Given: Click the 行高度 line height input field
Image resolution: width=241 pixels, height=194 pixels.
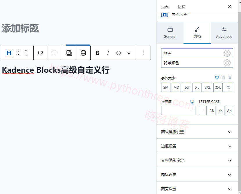Looking at the screenshot, I should click(x=178, y=111).
